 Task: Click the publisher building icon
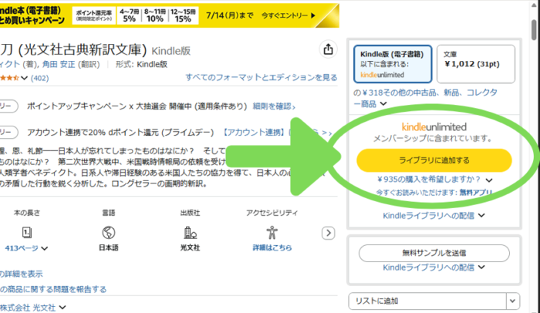pos(190,233)
